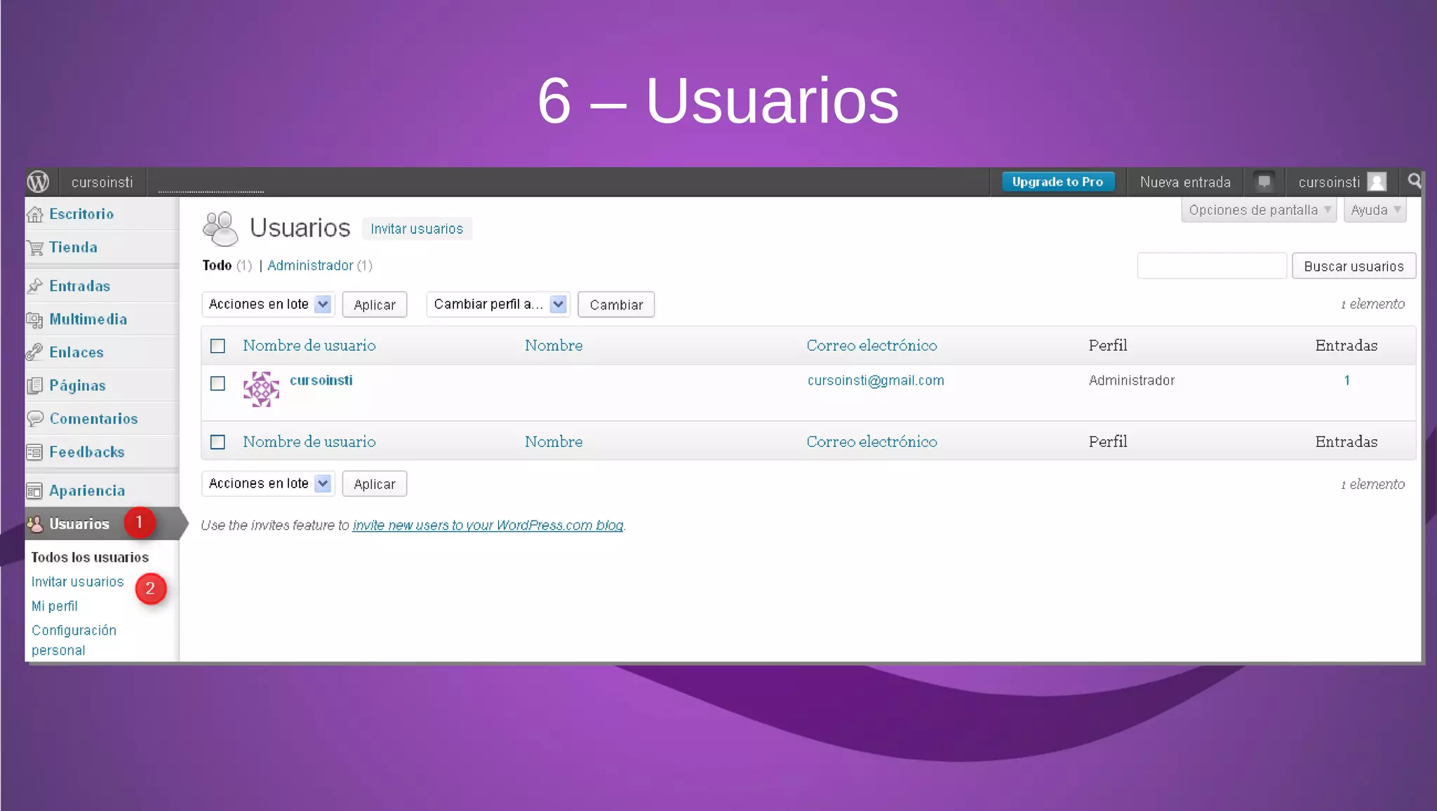Image resolution: width=1437 pixels, height=811 pixels.
Task: Click cursoinsti site name in admin bar
Action: (102, 182)
